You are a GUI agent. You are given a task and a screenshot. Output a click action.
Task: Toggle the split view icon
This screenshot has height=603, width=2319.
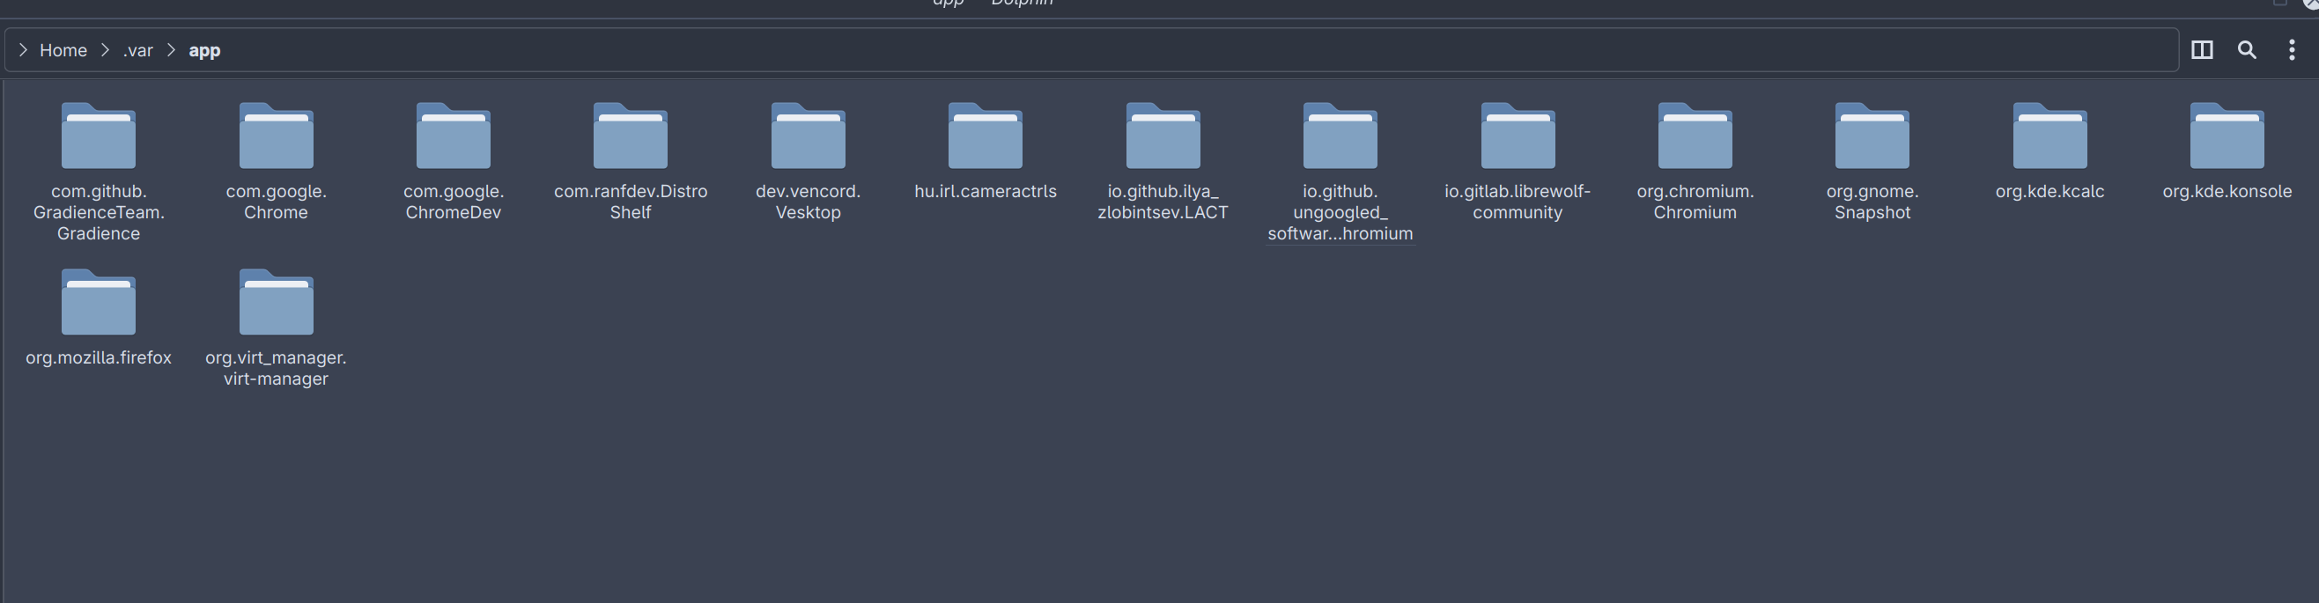point(2202,50)
